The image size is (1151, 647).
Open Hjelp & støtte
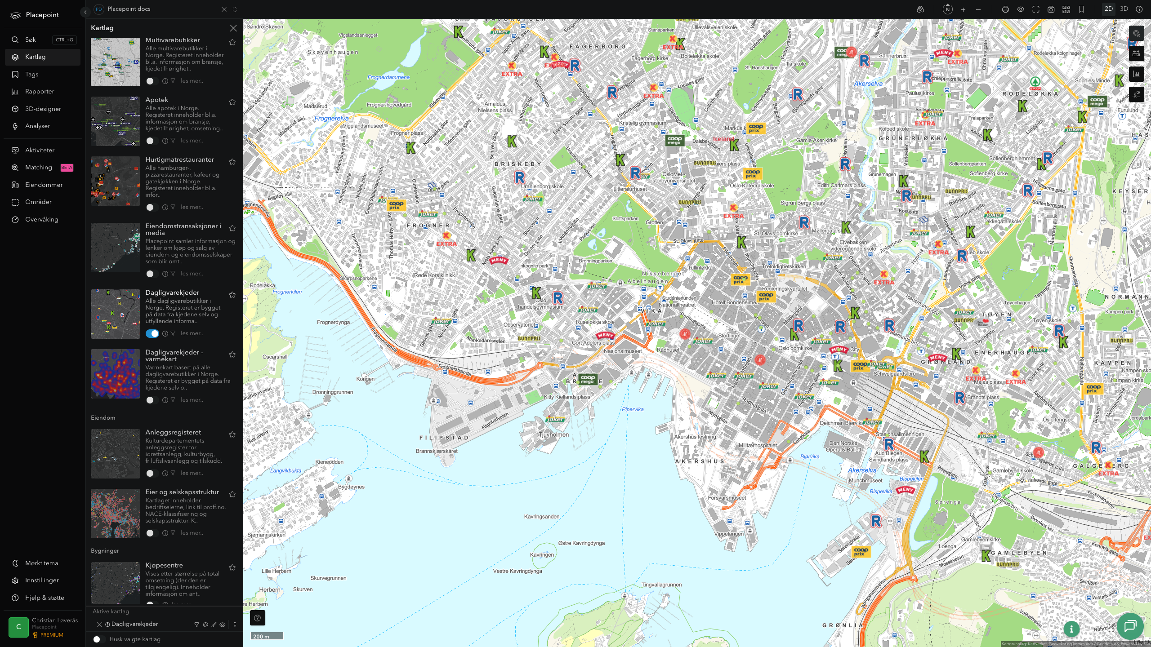[43, 598]
